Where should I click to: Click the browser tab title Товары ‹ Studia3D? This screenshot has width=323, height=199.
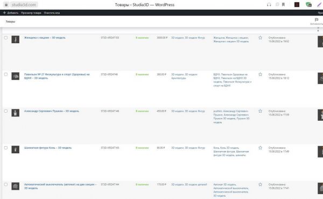point(145,4)
